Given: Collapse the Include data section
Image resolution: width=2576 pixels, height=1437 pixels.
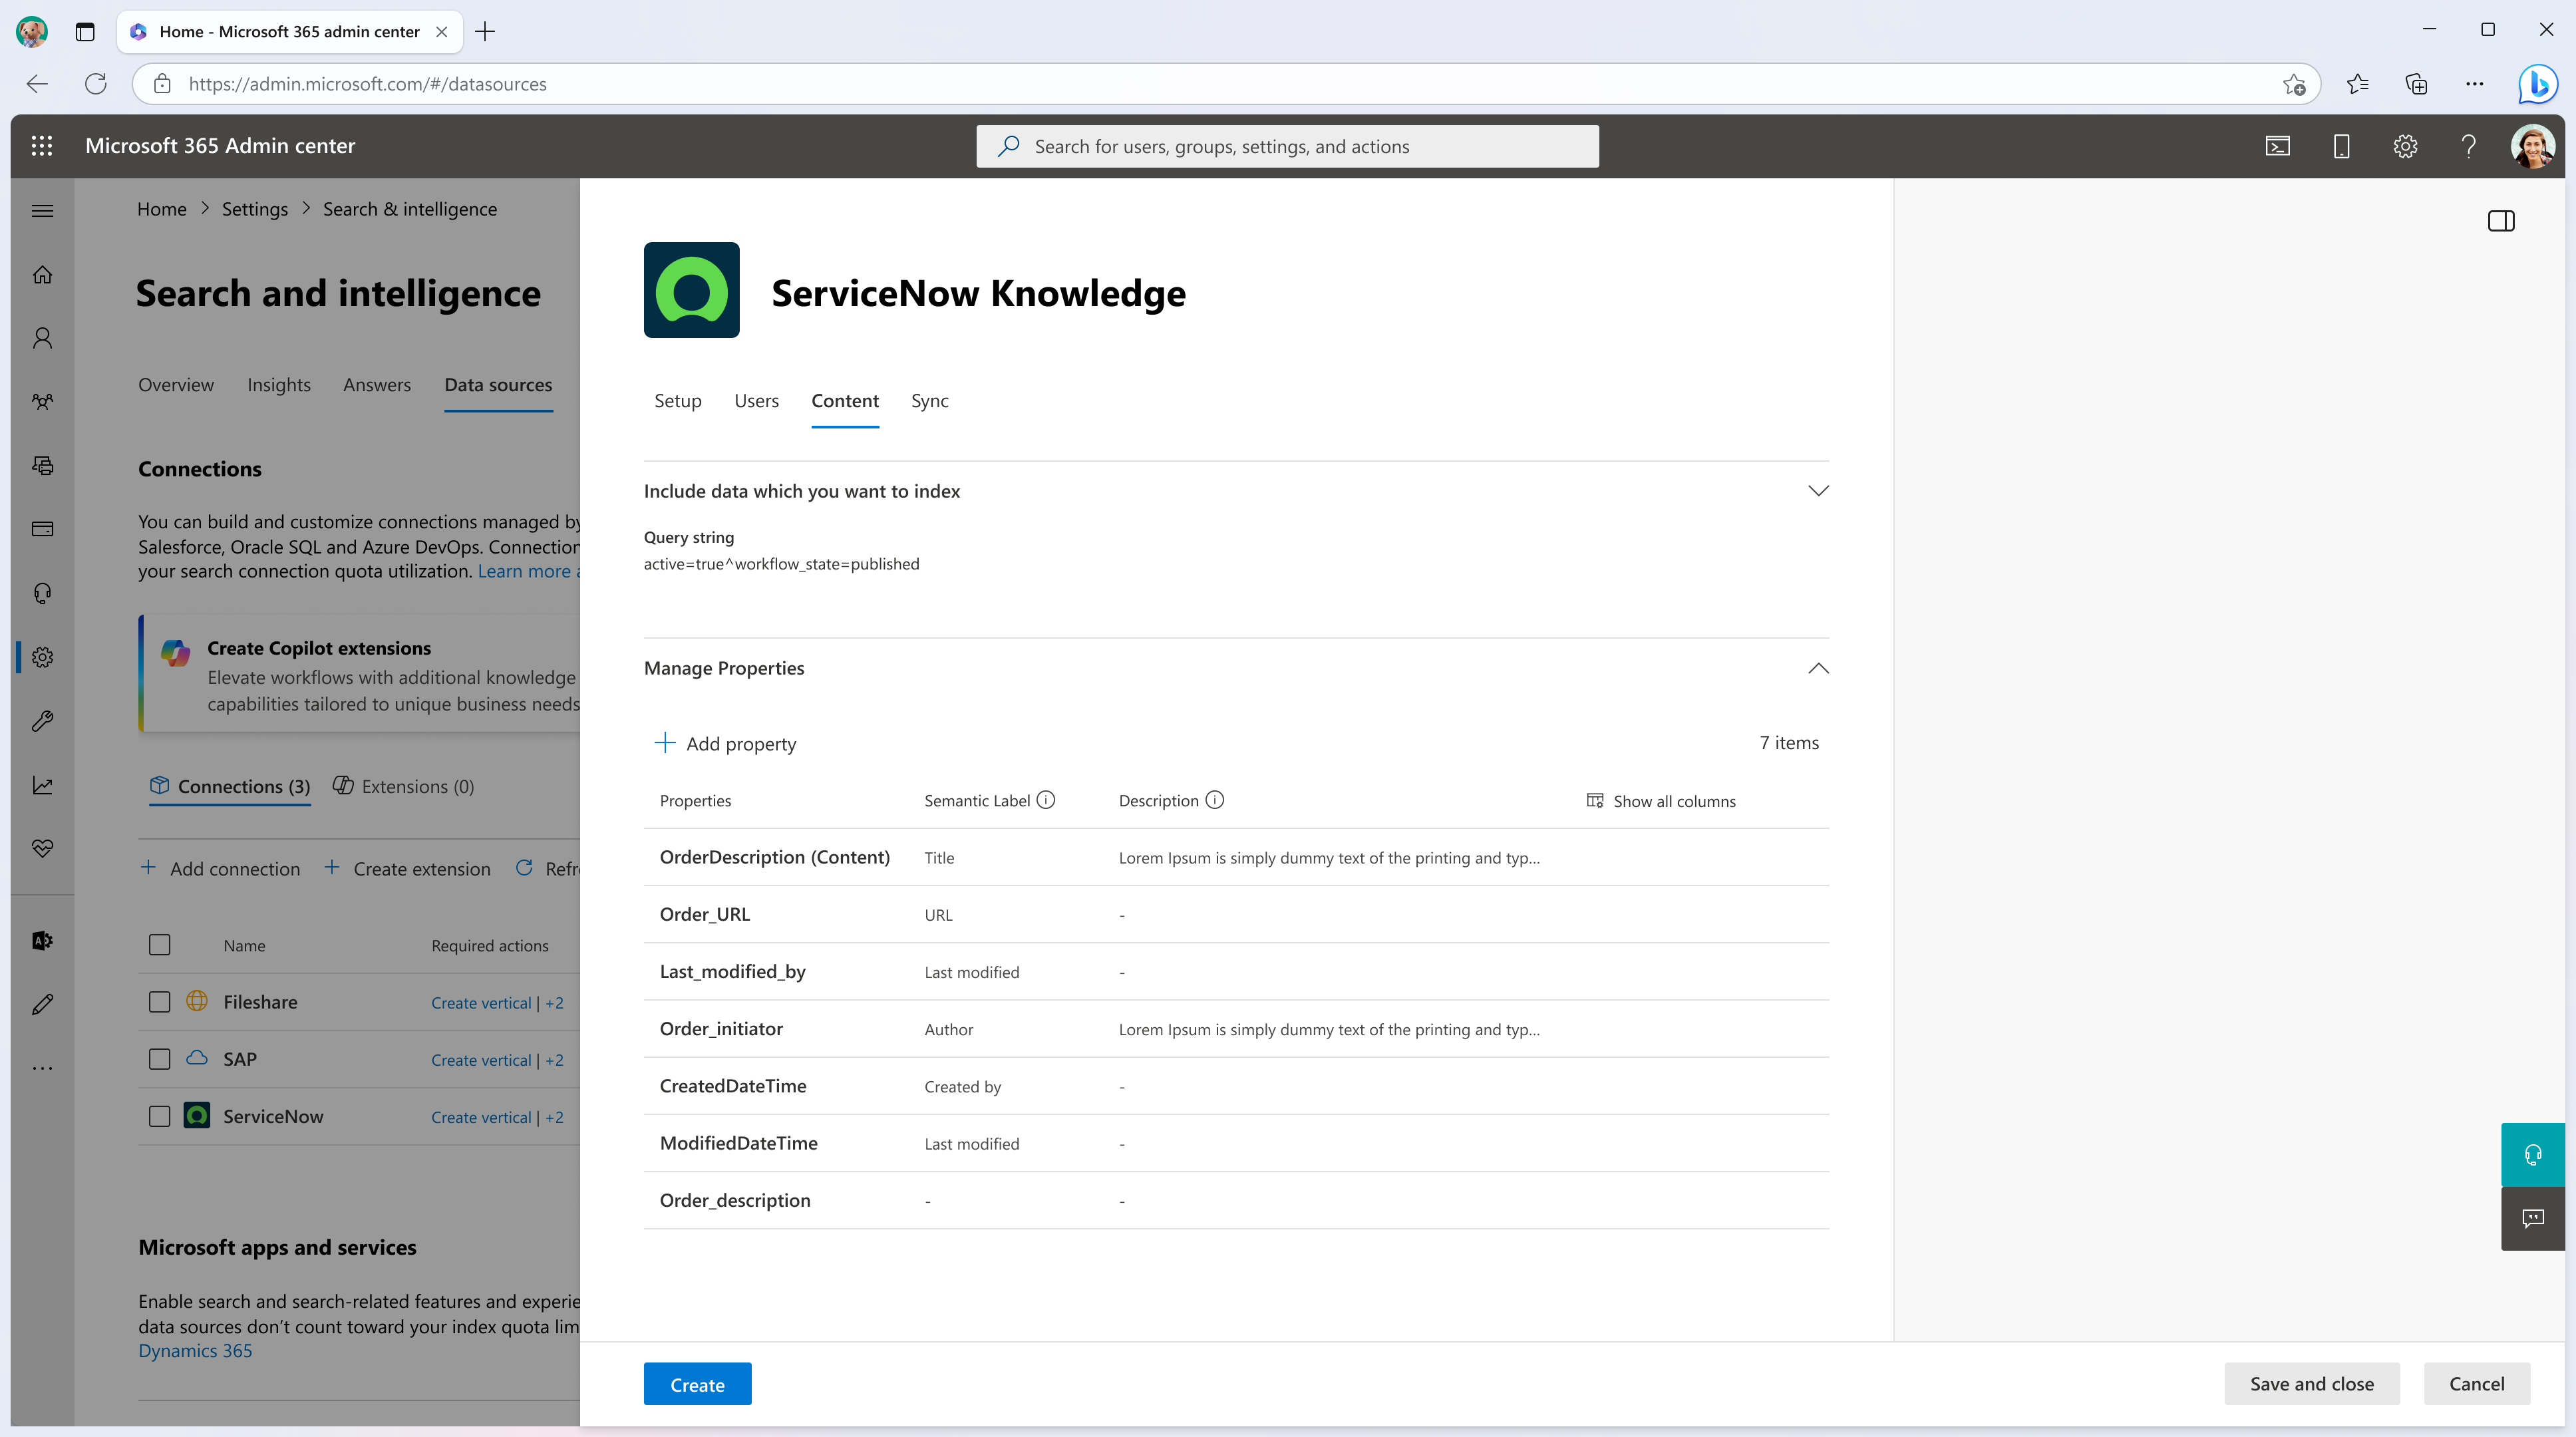Looking at the screenshot, I should pos(1819,490).
